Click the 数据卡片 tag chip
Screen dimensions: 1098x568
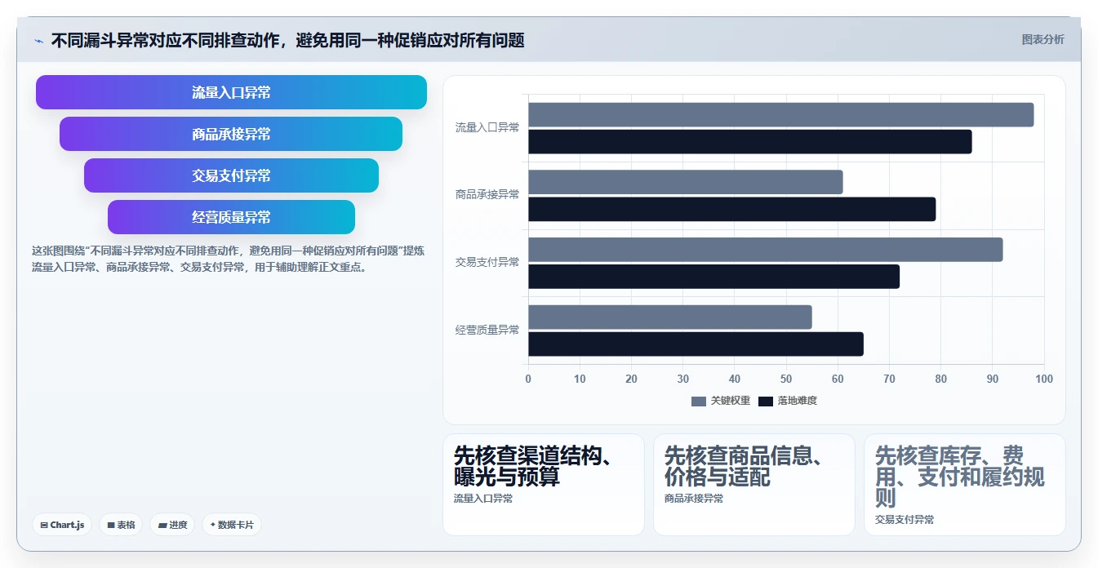pyautogui.click(x=232, y=525)
